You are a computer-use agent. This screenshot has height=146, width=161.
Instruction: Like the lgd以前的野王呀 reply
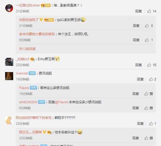[x=149, y=26]
